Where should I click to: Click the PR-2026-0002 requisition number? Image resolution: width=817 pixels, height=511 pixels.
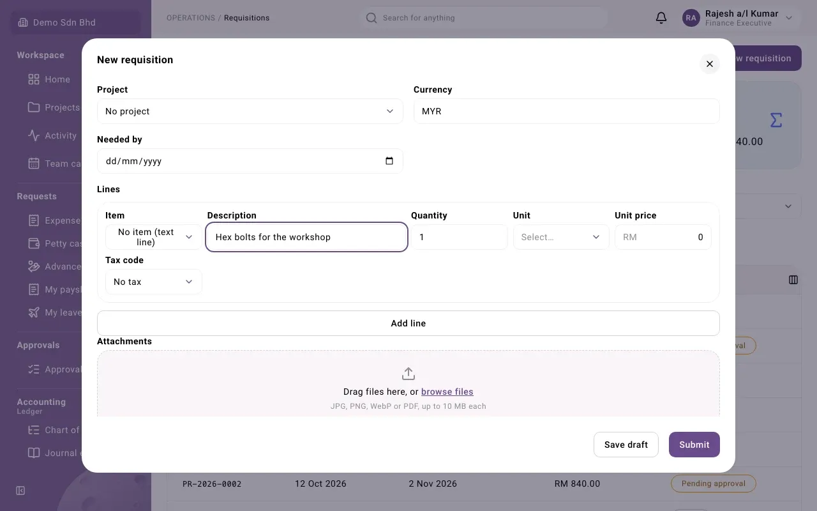(x=212, y=484)
